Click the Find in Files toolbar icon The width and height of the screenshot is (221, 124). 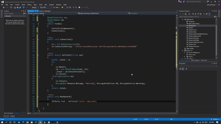click(x=62, y=8)
